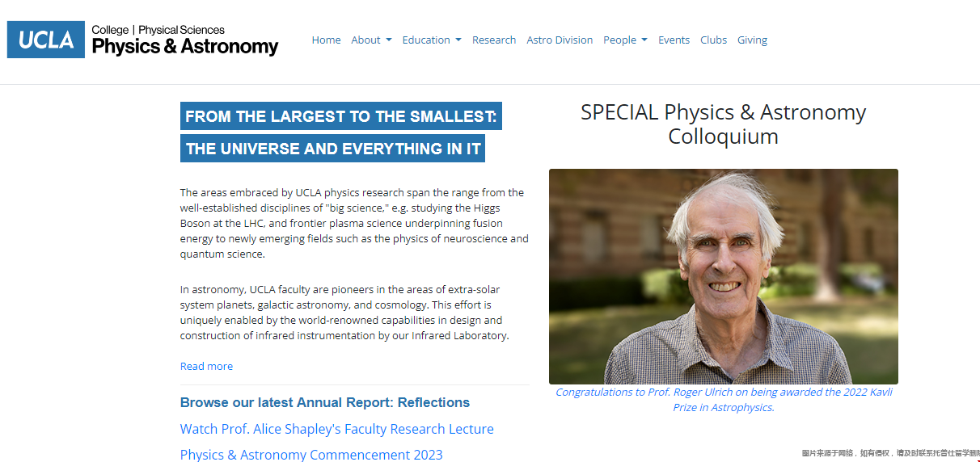Image resolution: width=980 pixels, height=462 pixels.
Task: Watch Prof. Alice Shapley's Faculty Research Lecture
Action: coord(336,429)
